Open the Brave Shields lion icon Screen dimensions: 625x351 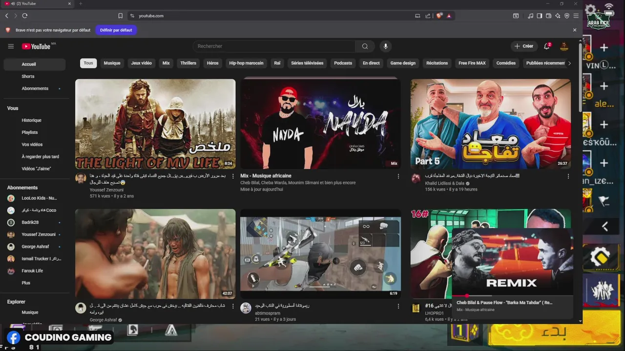coord(439,16)
